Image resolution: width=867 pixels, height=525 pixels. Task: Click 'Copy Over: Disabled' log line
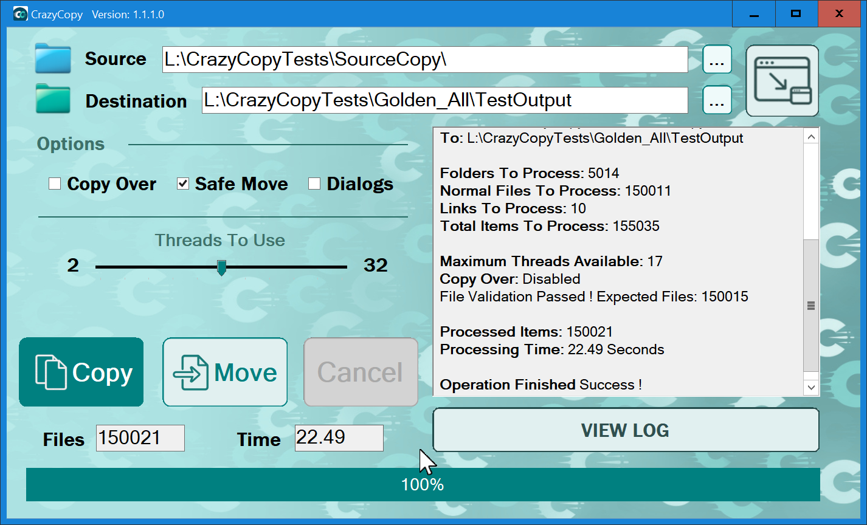point(510,279)
